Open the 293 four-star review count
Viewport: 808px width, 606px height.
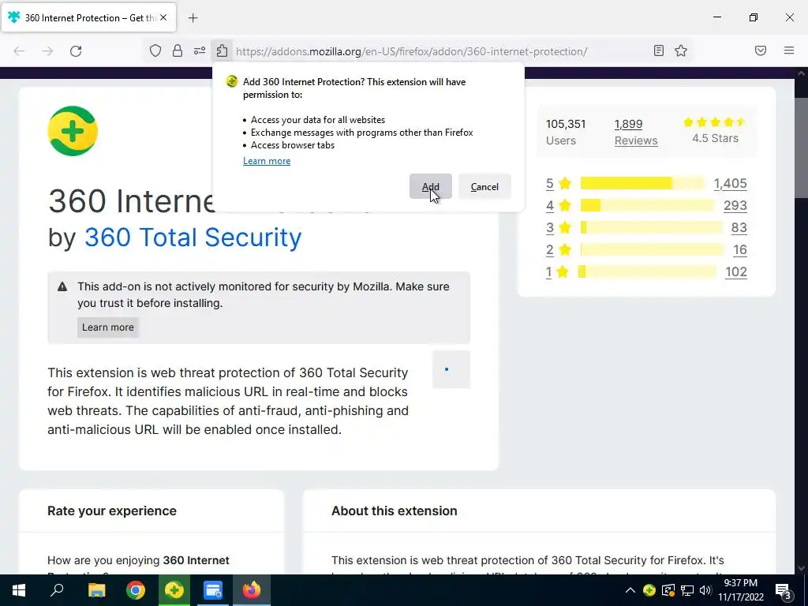[x=735, y=206]
